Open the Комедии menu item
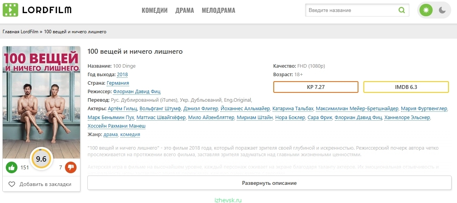The width and height of the screenshot is (457, 203). pyautogui.click(x=155, y=10)
